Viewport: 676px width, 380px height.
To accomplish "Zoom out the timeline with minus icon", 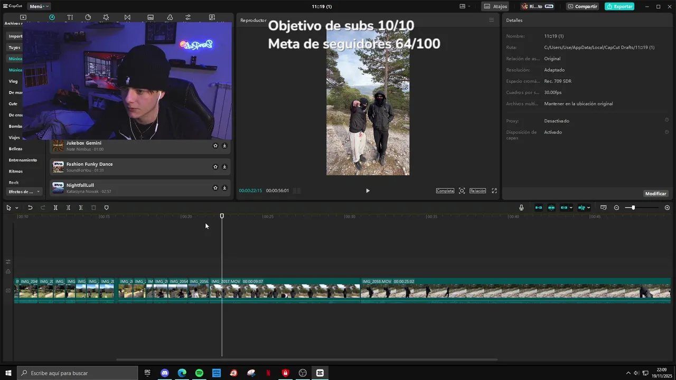I will pos(616,208).
